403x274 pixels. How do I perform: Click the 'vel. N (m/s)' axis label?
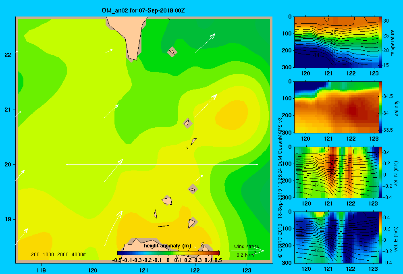coord(396,174)
